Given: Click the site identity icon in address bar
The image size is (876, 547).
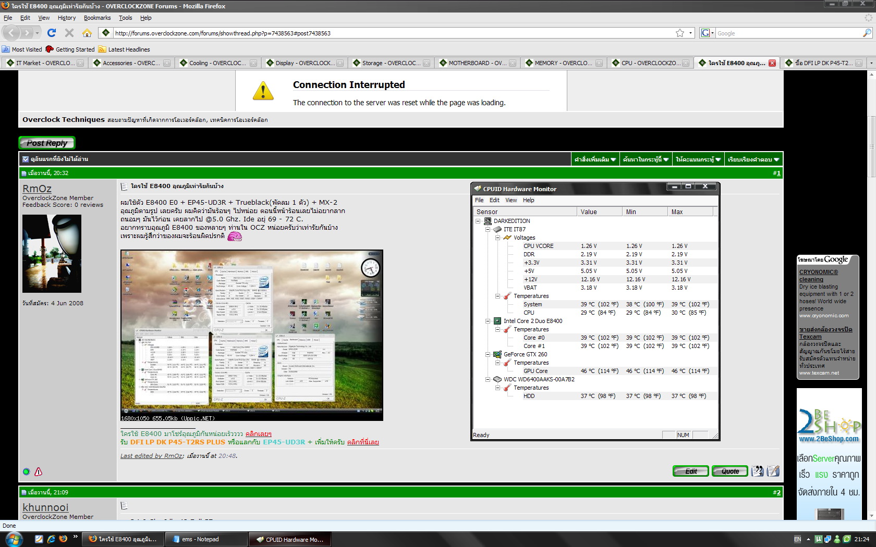Looking at the screenshot, I should 106,33.
